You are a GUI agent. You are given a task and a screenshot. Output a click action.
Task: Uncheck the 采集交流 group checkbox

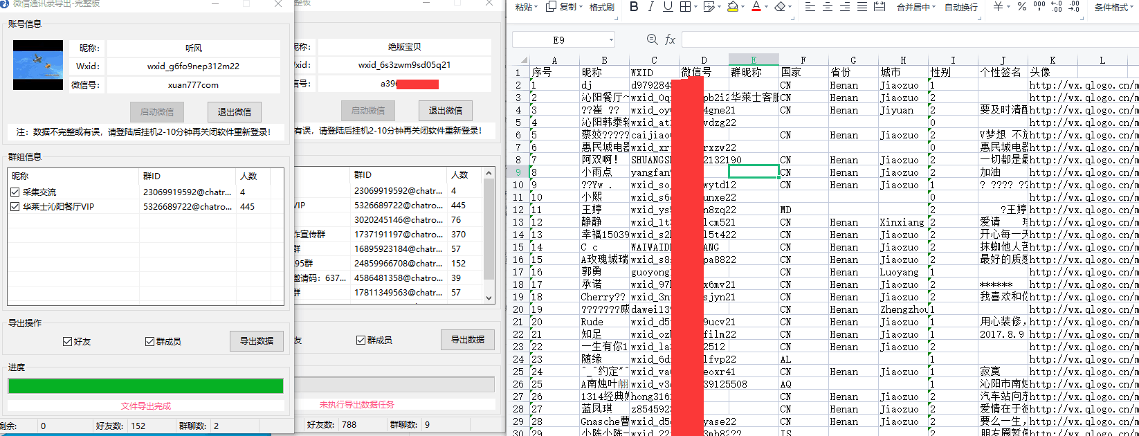coord(15,192)
